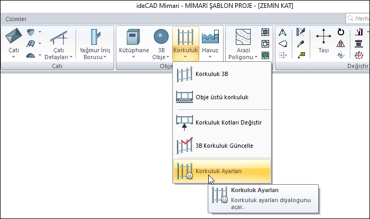
Task: Click the circular rotate arrow icon
Action: 341,32
